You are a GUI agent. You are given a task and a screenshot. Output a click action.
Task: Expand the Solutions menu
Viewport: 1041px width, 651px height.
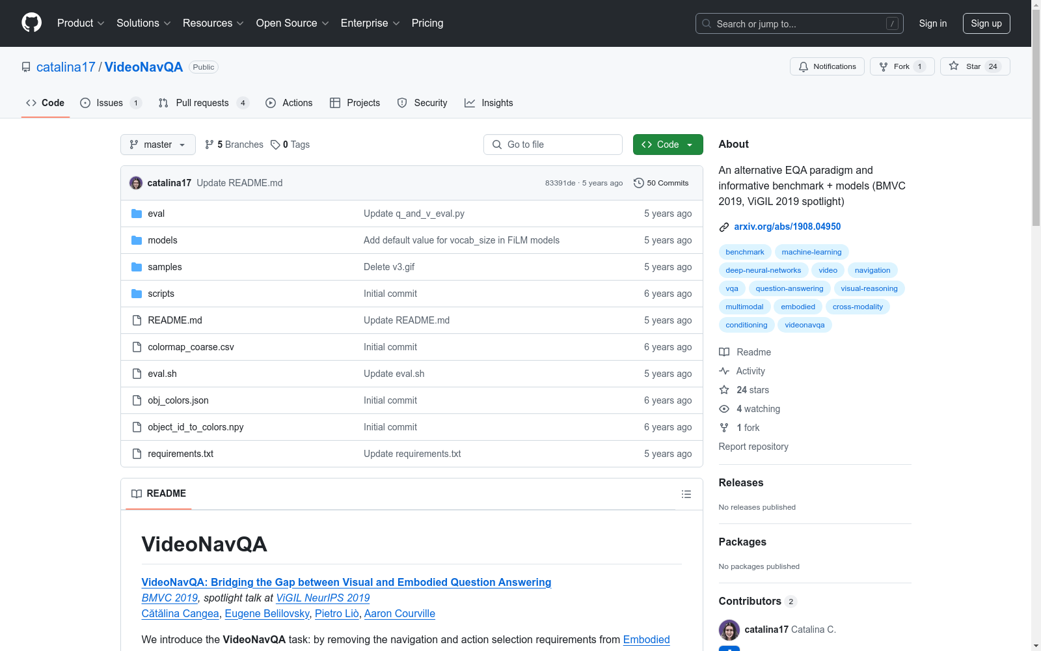[x=144, y=23]
